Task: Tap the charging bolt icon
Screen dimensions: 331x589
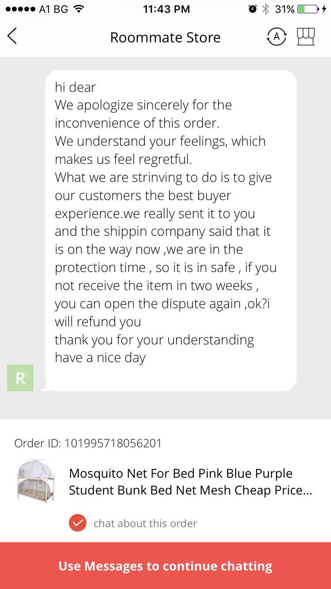Action: 324,9
